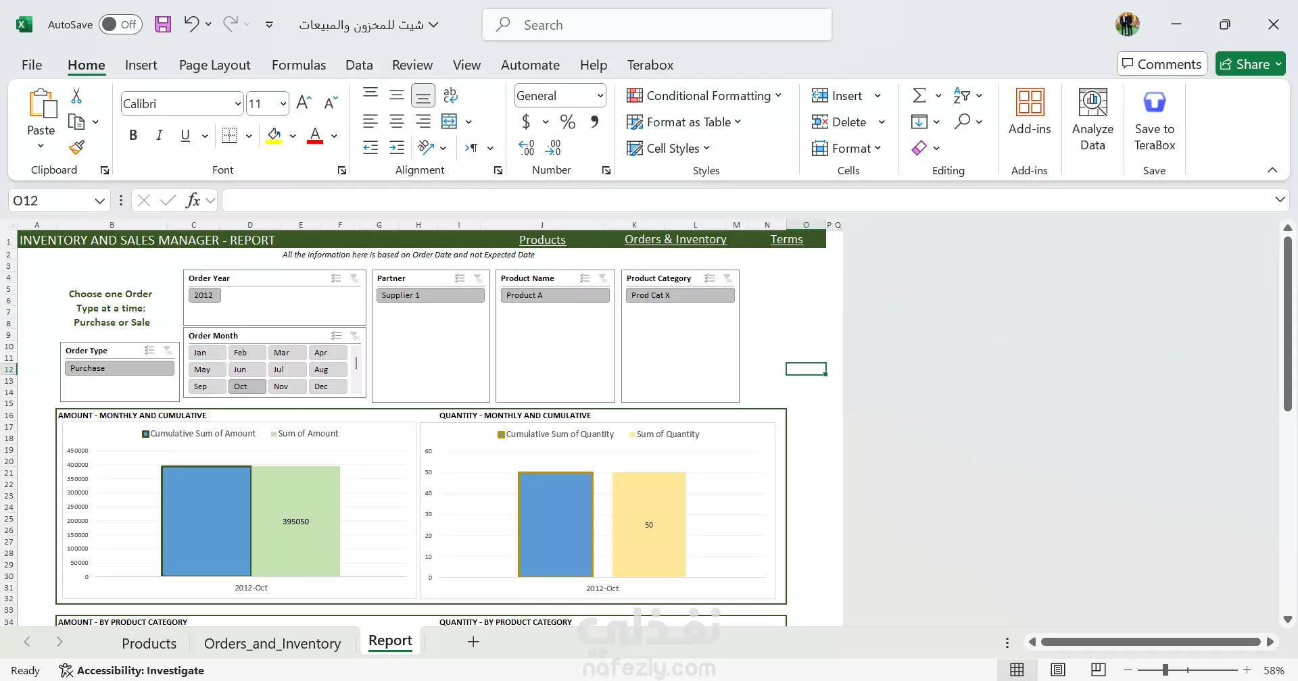The width and height of the screenshot is (1298, 681).
Task: Open the Comments pane
Action: (1161, 64)
